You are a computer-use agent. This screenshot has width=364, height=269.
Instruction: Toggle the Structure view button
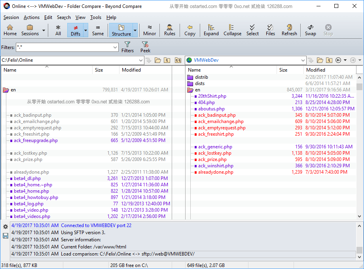coord(121,30)
